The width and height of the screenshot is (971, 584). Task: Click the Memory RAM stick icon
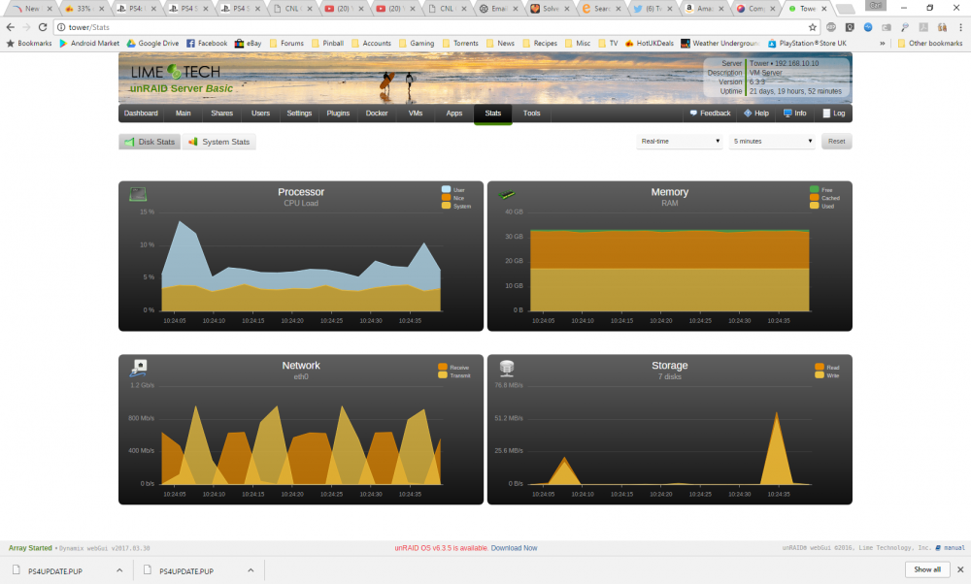pyautogui.click(x=507, y=195)
